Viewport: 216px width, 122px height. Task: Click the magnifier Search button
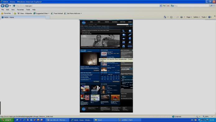pos(211,6)
